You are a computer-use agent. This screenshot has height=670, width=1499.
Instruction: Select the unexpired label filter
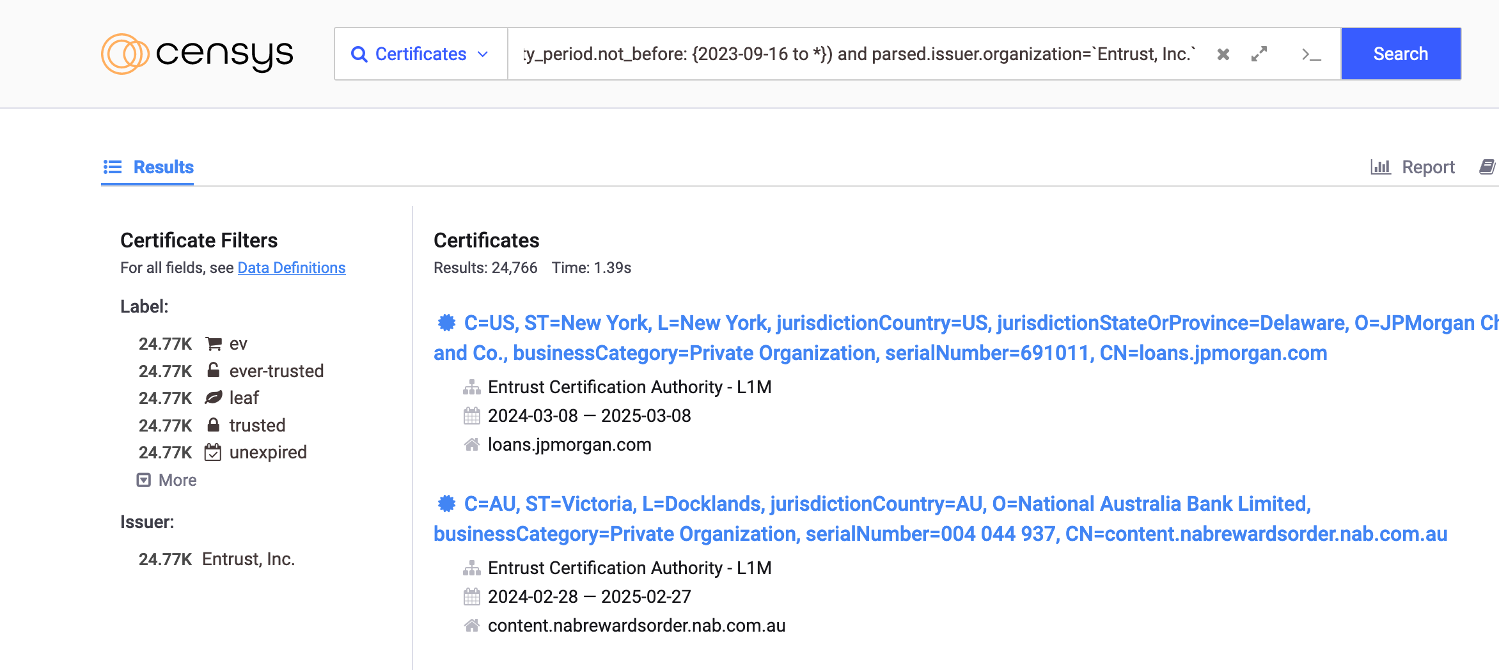[268, 452]
